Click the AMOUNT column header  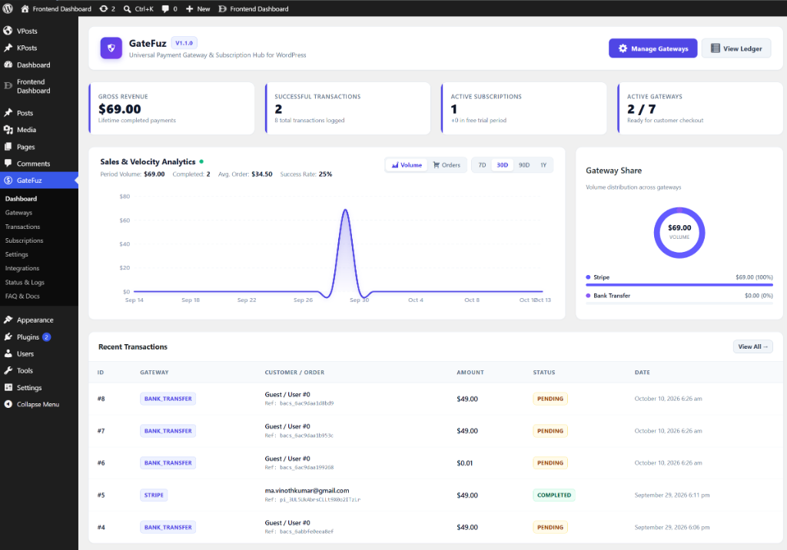tap(470, 373)
